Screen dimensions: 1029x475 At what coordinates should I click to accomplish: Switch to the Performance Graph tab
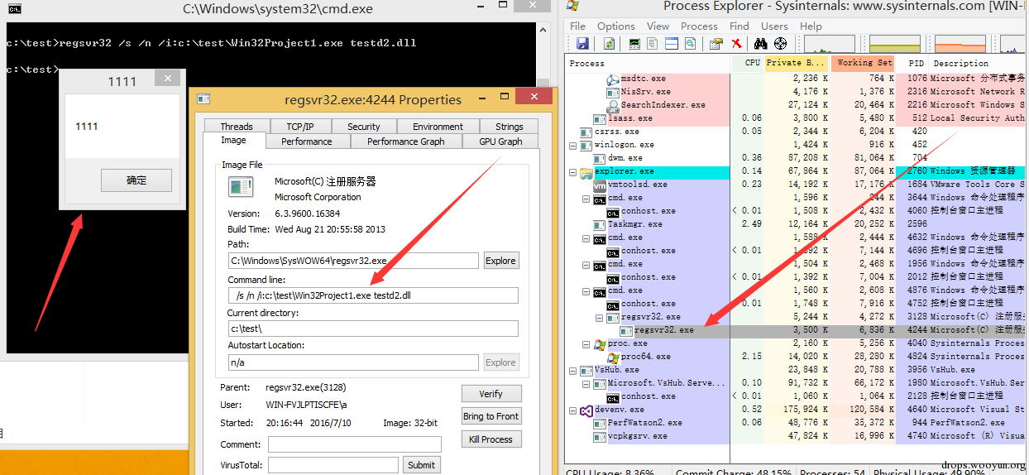(x=406, y=142)
